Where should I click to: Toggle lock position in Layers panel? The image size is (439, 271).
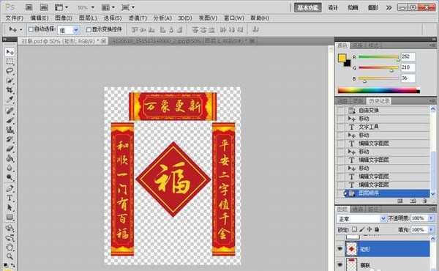(369, 229)
